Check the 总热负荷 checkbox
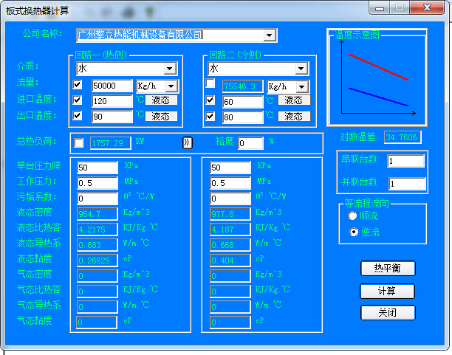 (79, 142)
